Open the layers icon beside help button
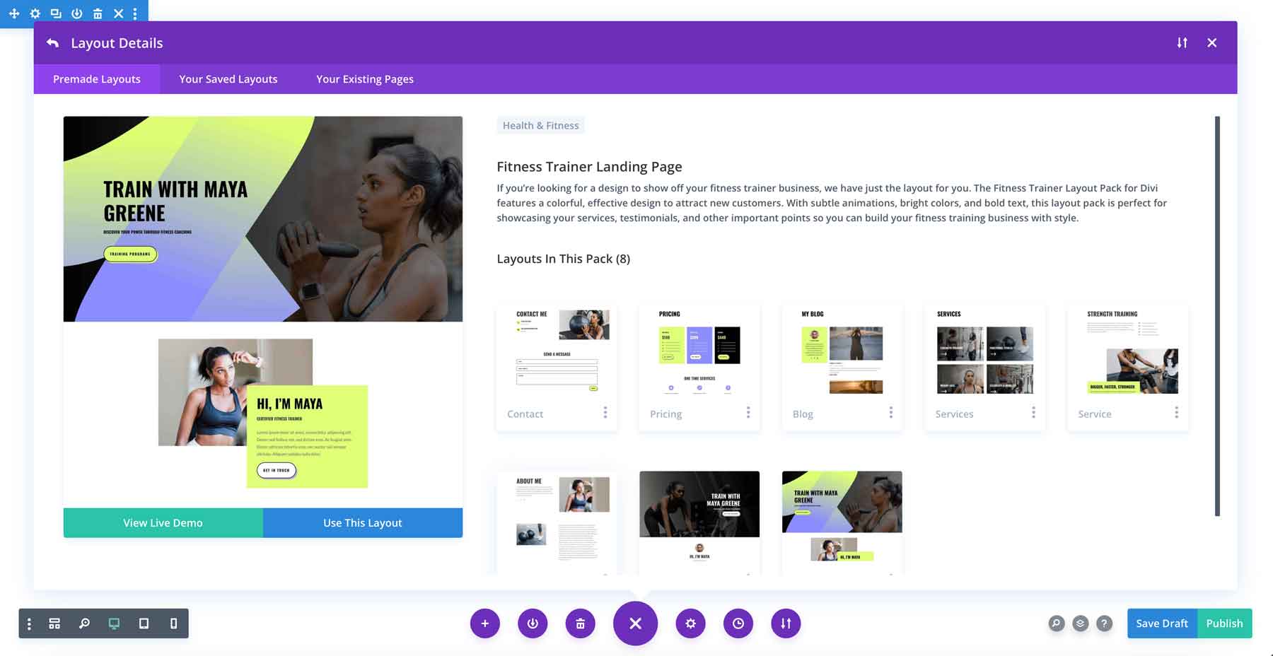The height and width of the screenshot is (656, 1273). [x=1080, y=623]
